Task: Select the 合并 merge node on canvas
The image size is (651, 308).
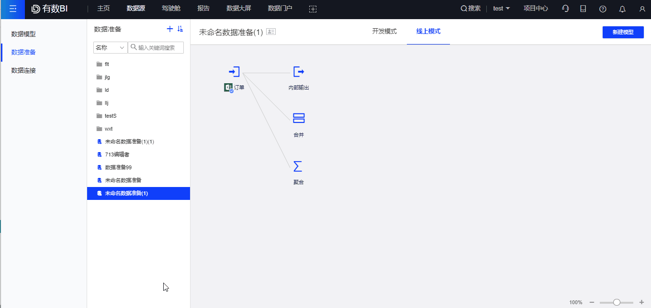Action: pos(298,118)
